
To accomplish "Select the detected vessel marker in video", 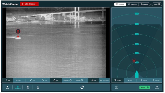I will click(18, 31).
